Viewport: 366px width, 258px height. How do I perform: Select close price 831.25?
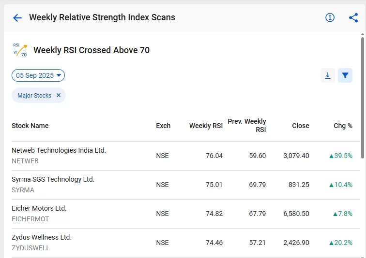tap(299, 185)
